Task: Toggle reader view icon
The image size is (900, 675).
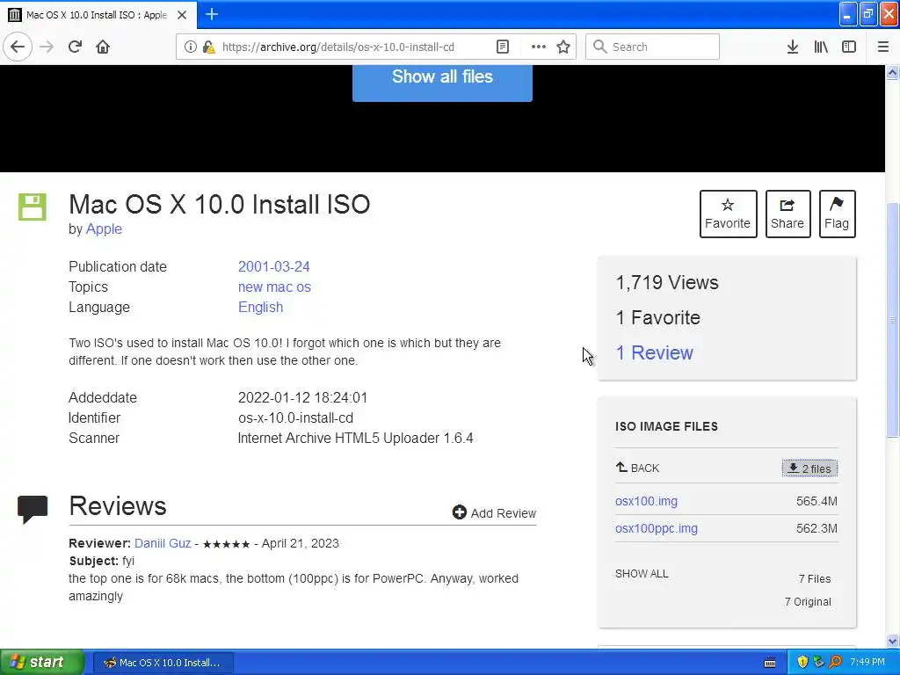Action: (x=503, y=47)
